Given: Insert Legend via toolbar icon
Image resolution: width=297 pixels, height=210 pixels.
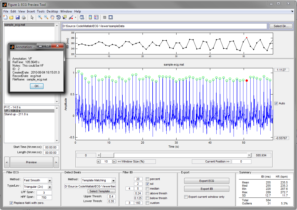Looking at the screenshot, I should [96, 18].
